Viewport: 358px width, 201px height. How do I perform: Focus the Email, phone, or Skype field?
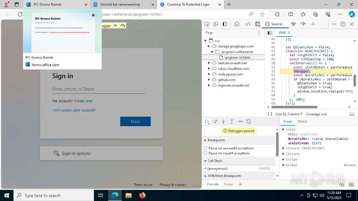[99, 89]
